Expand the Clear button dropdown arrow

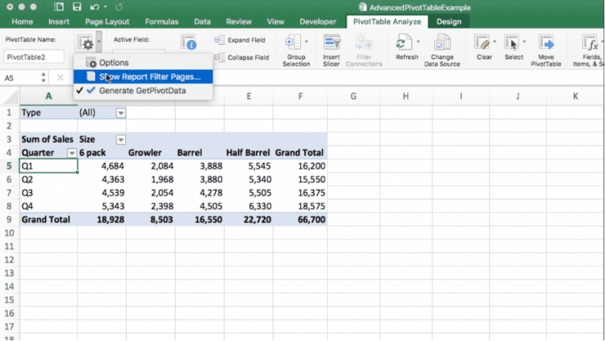[494, 41]
